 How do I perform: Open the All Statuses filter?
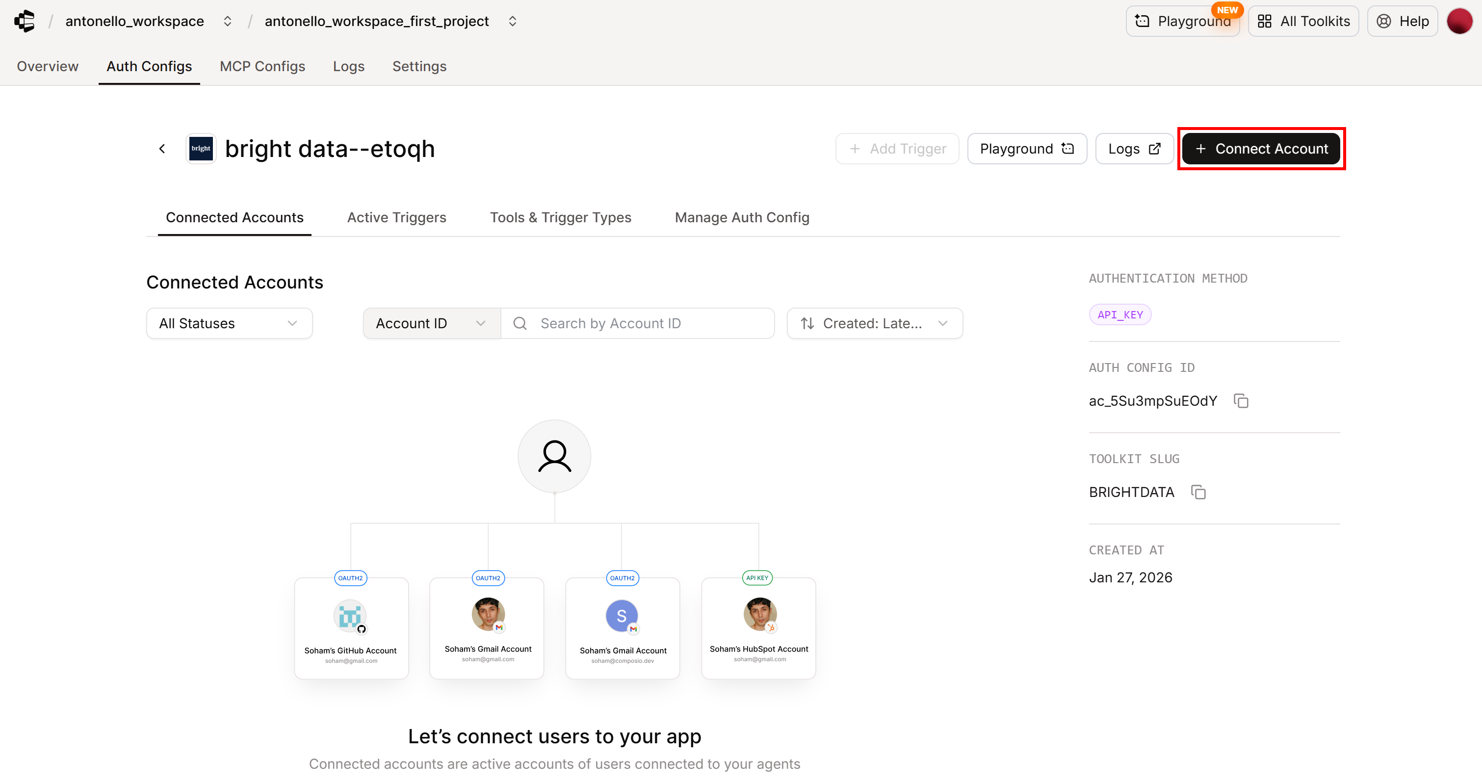pos(229,323)
